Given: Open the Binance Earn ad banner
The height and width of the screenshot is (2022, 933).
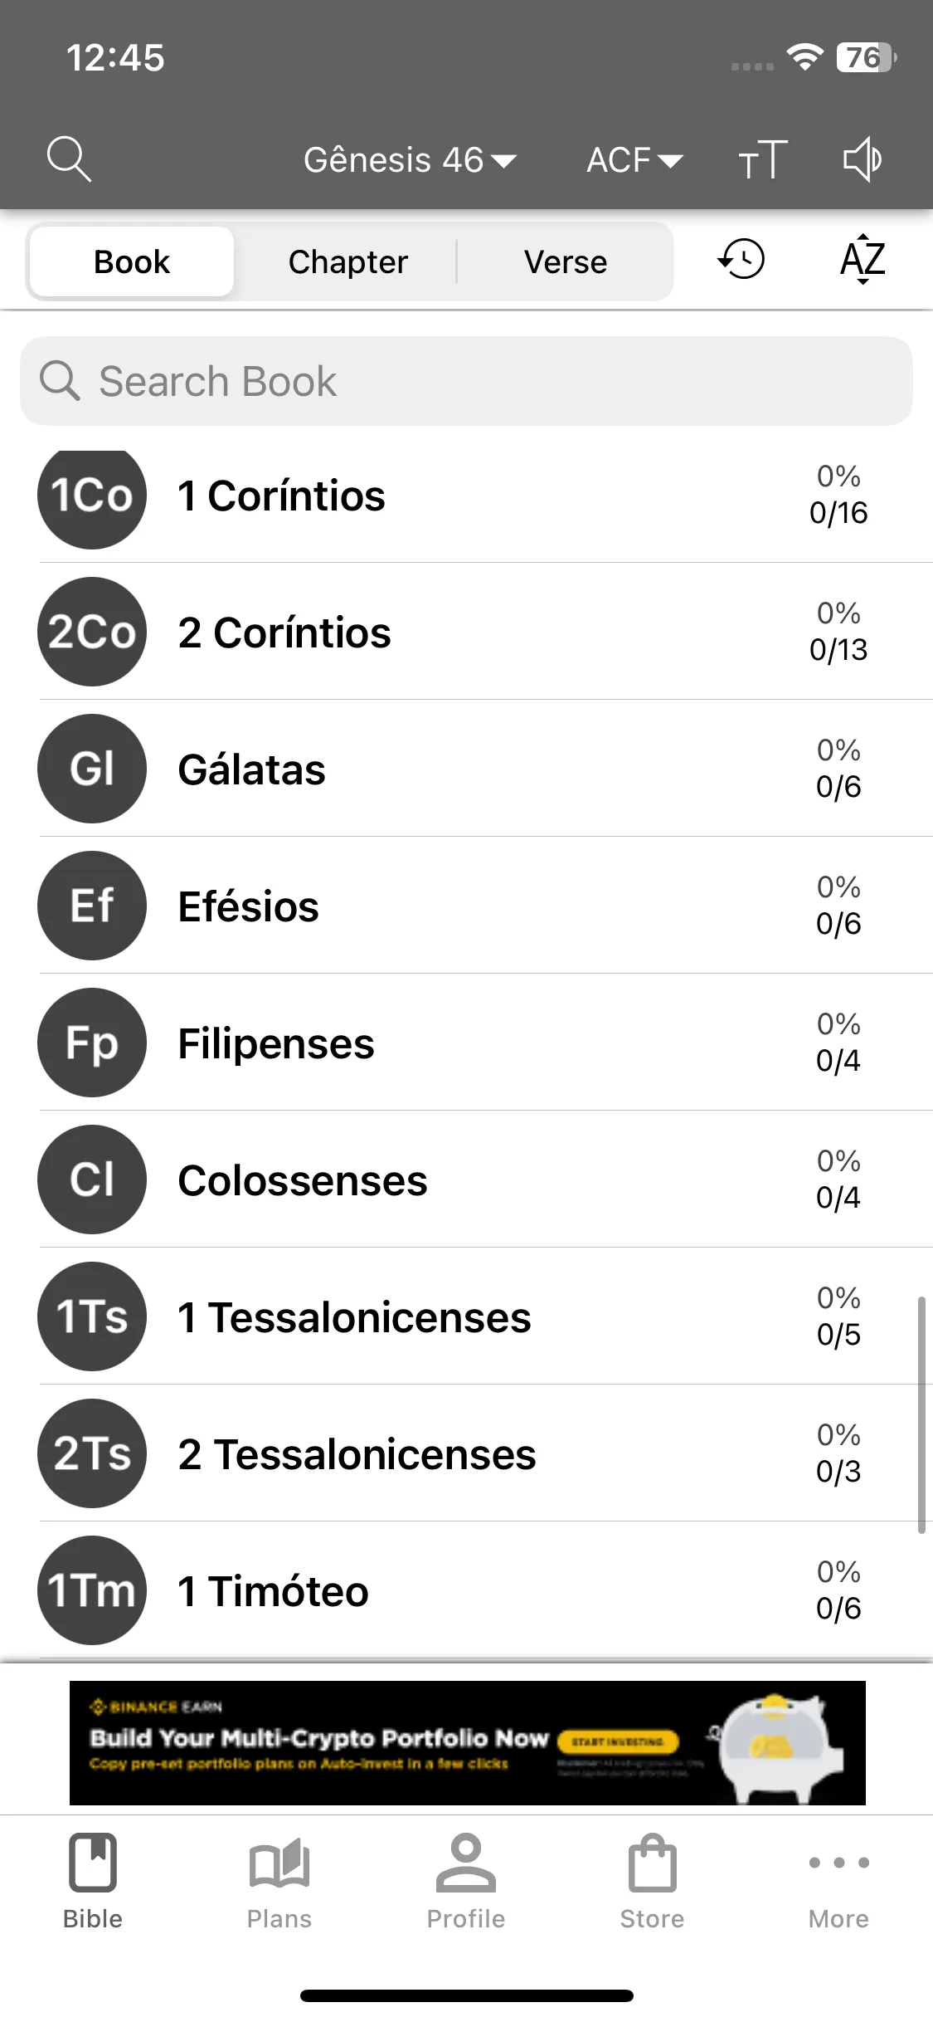Looking at the screenshot, I should click(468, 1743).
